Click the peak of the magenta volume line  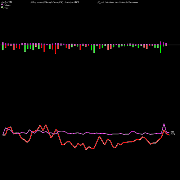click(164, 124)
